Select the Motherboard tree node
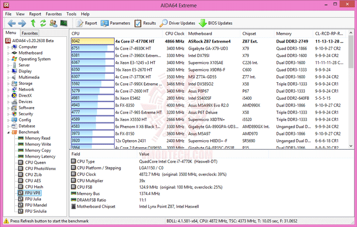Screen dimensions: 357x227 31,53
